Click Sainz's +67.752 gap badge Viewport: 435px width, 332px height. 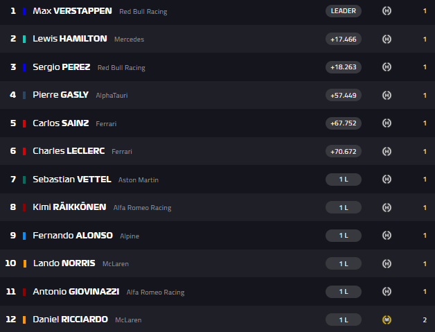343,123
